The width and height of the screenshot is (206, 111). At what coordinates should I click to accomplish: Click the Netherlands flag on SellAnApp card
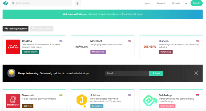(x=198, y=95)
